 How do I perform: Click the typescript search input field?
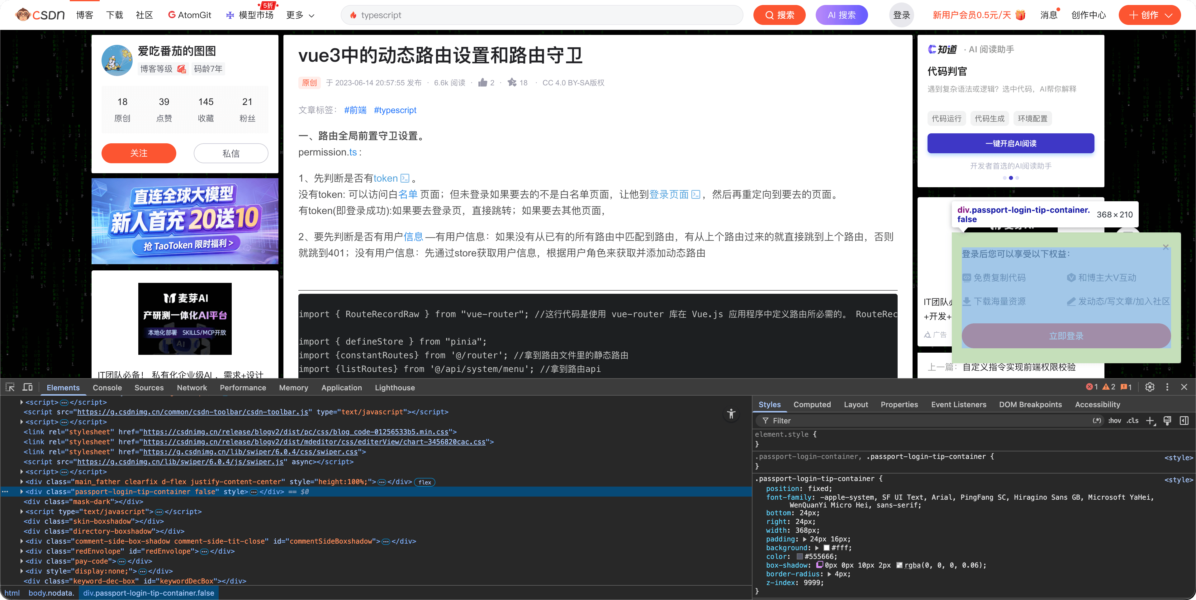pyautogui.click(x=542, y=15)
